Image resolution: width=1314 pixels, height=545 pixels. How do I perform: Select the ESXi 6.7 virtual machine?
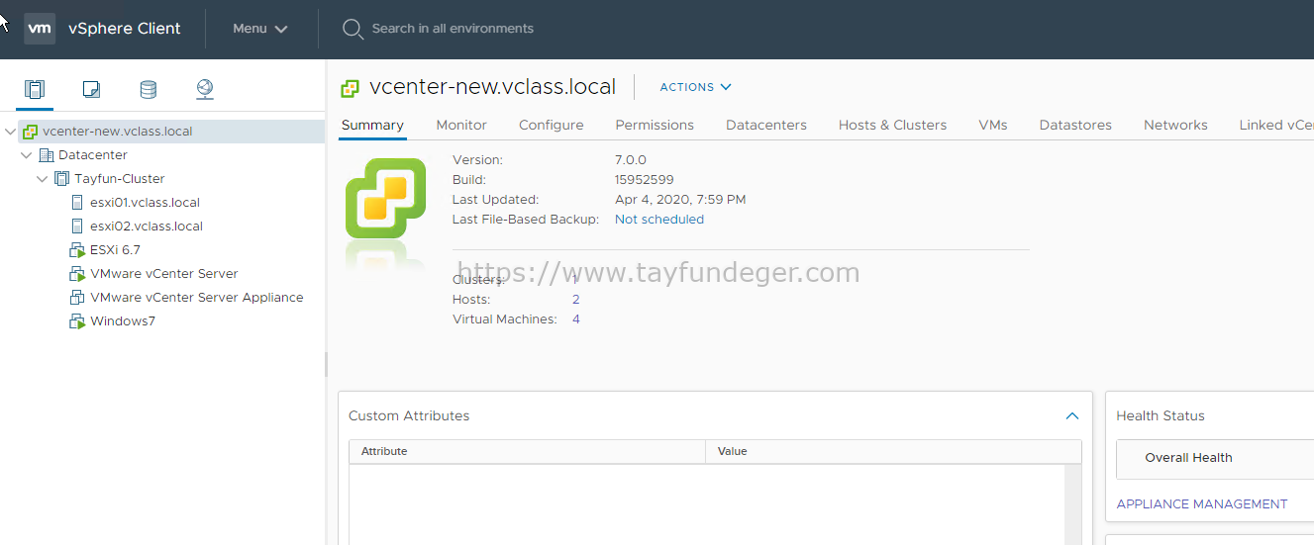[115, 250]
